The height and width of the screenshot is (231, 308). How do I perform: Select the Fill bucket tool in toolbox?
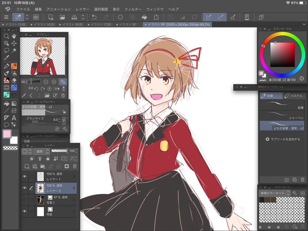(6, 104)
